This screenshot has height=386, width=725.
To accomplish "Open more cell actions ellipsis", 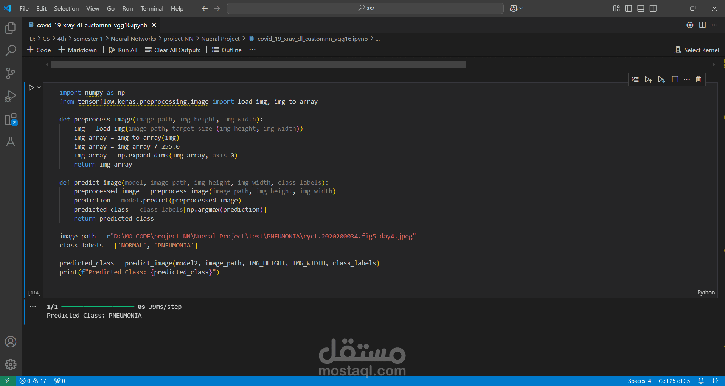I will pyautogui.click(x=687, y=79).
